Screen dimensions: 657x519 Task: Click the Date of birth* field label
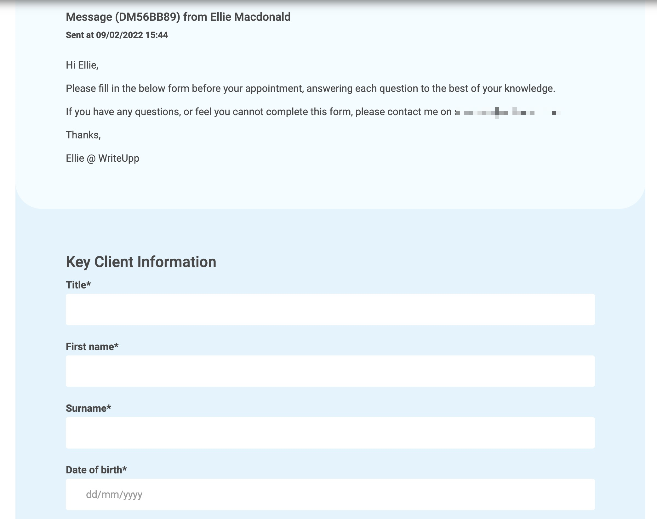coord(96,470)
